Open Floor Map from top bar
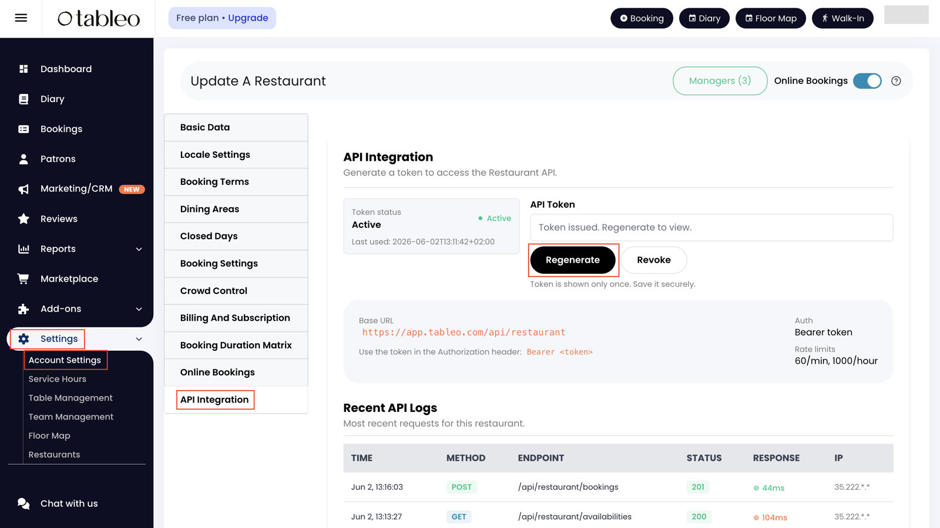 771,18
